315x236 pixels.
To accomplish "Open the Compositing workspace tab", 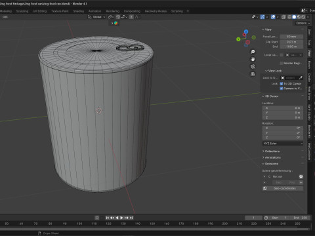I will (132, 11).
